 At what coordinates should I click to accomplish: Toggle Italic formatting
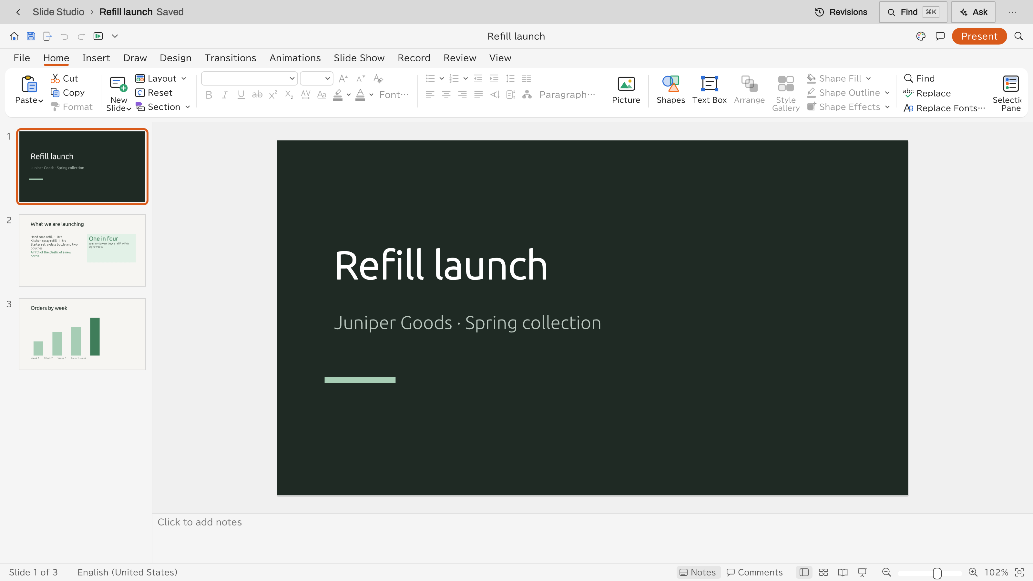(x=225, y=95)
